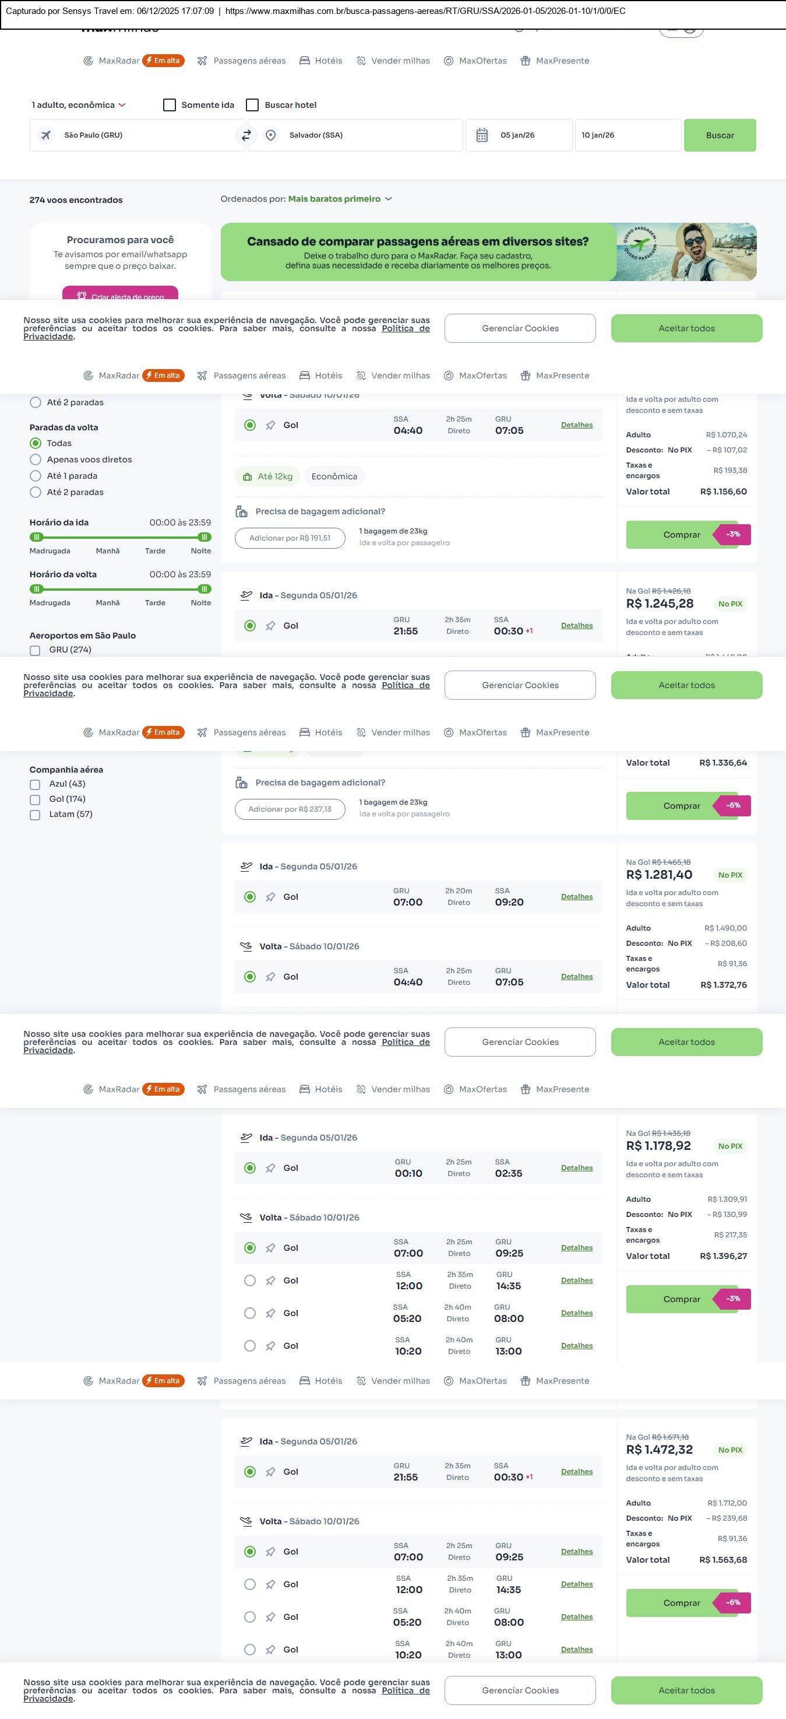The image size is (786, 1719).
Task: Click Adicionar por R$ 191,51 baggage button
Action: (x=290, y=538)
